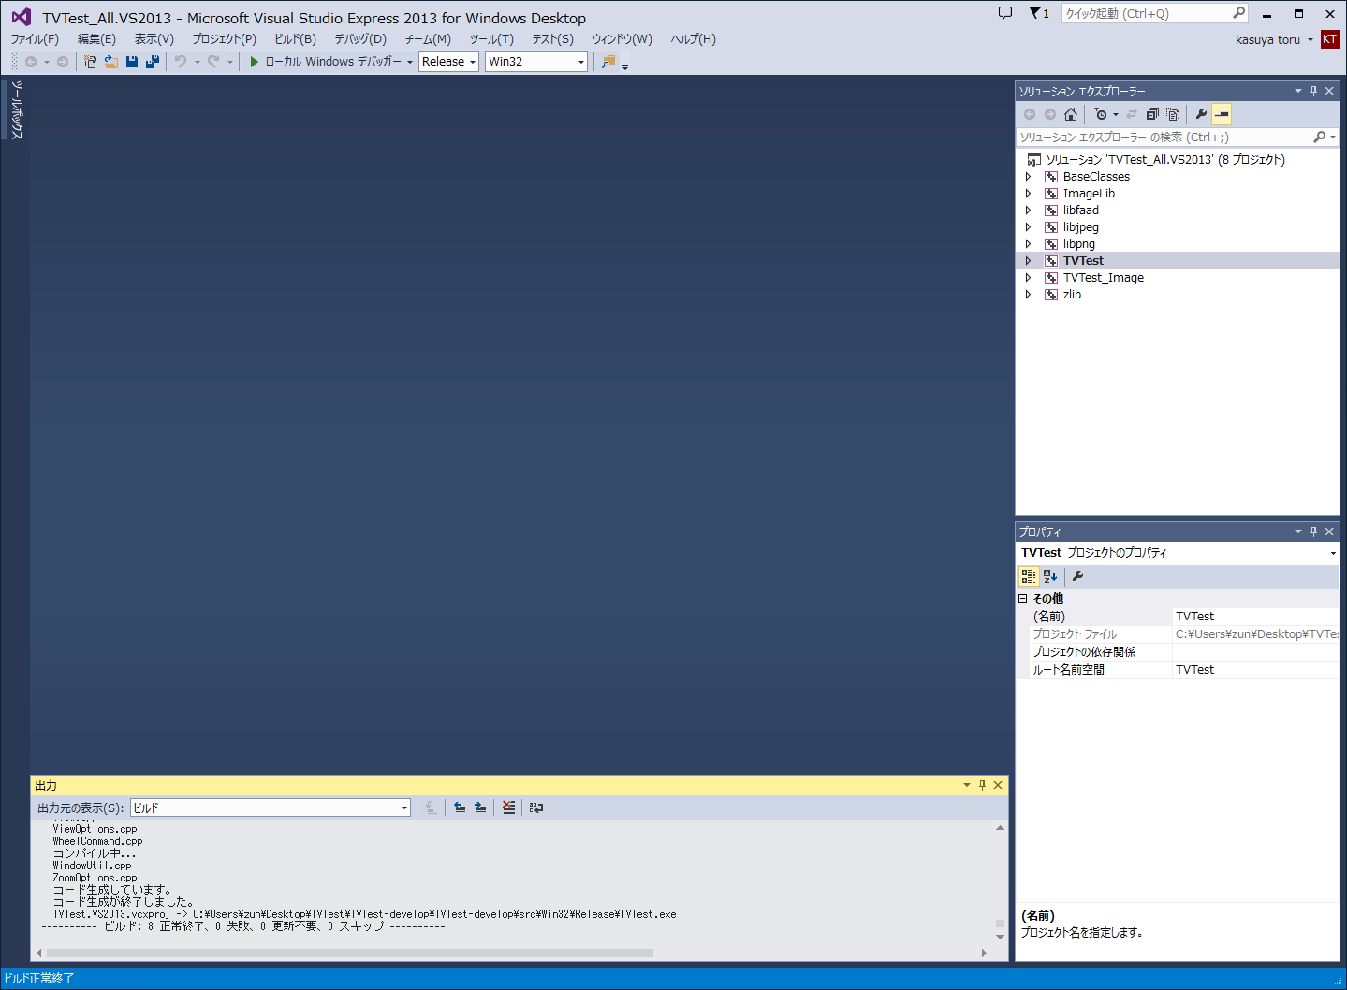Close the Output panel
The image size is (1347, 990).
998,785
